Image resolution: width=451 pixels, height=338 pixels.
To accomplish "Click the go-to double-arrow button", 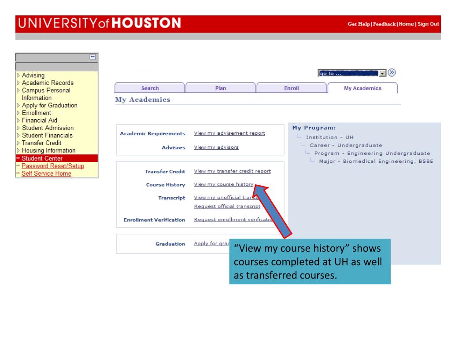I will (x=392, y=73).
